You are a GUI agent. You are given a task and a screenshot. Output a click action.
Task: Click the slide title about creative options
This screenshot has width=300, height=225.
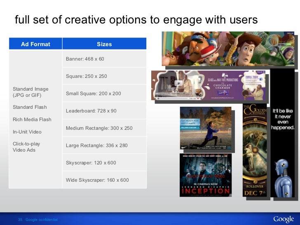tap(136, 19)
